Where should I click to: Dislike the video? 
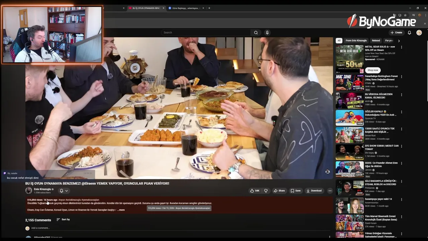(266, 191)
